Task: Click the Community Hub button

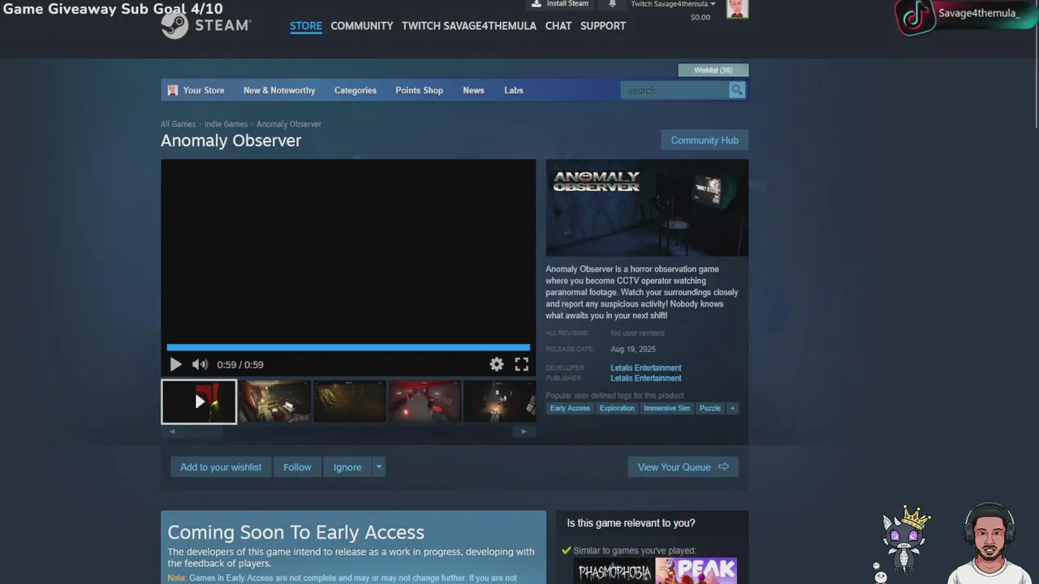Action: tap(705, 140)
